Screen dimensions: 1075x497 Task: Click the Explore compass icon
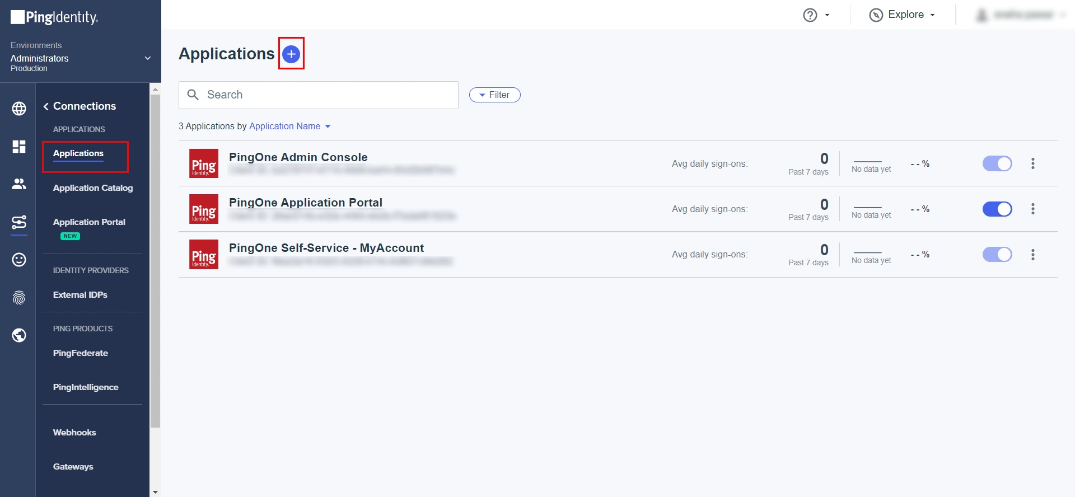pos(876,15)
